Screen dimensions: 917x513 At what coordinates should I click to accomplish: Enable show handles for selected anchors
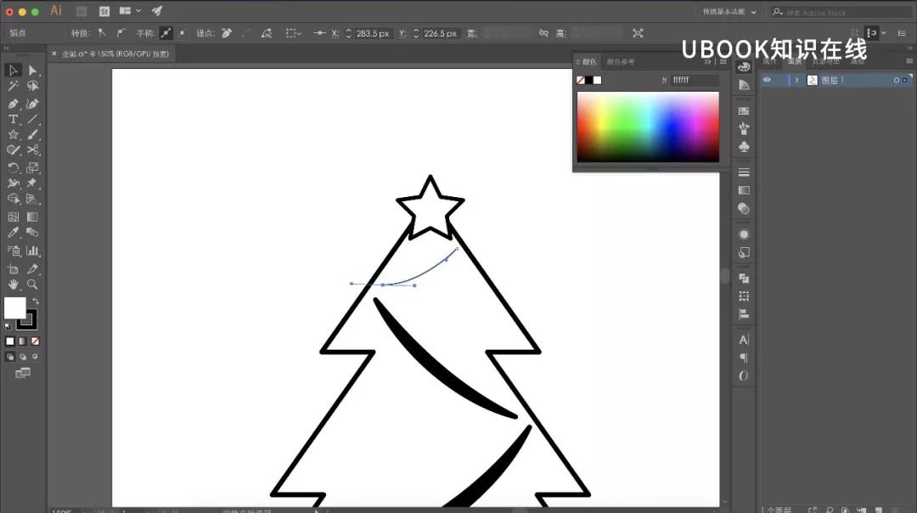click(x=166, y=33)
